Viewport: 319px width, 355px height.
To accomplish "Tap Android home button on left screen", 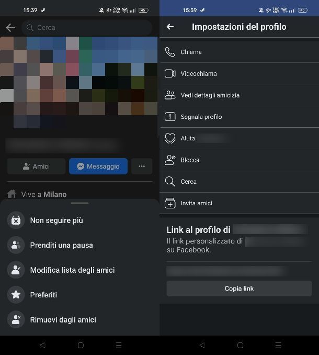I will 81,345.
